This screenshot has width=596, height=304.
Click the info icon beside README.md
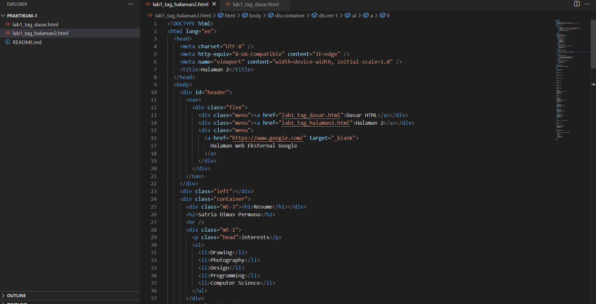(8, 42)
